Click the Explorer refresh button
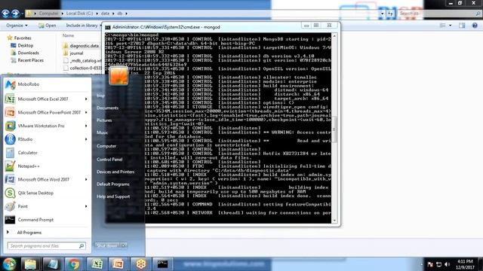 (390, 14)
